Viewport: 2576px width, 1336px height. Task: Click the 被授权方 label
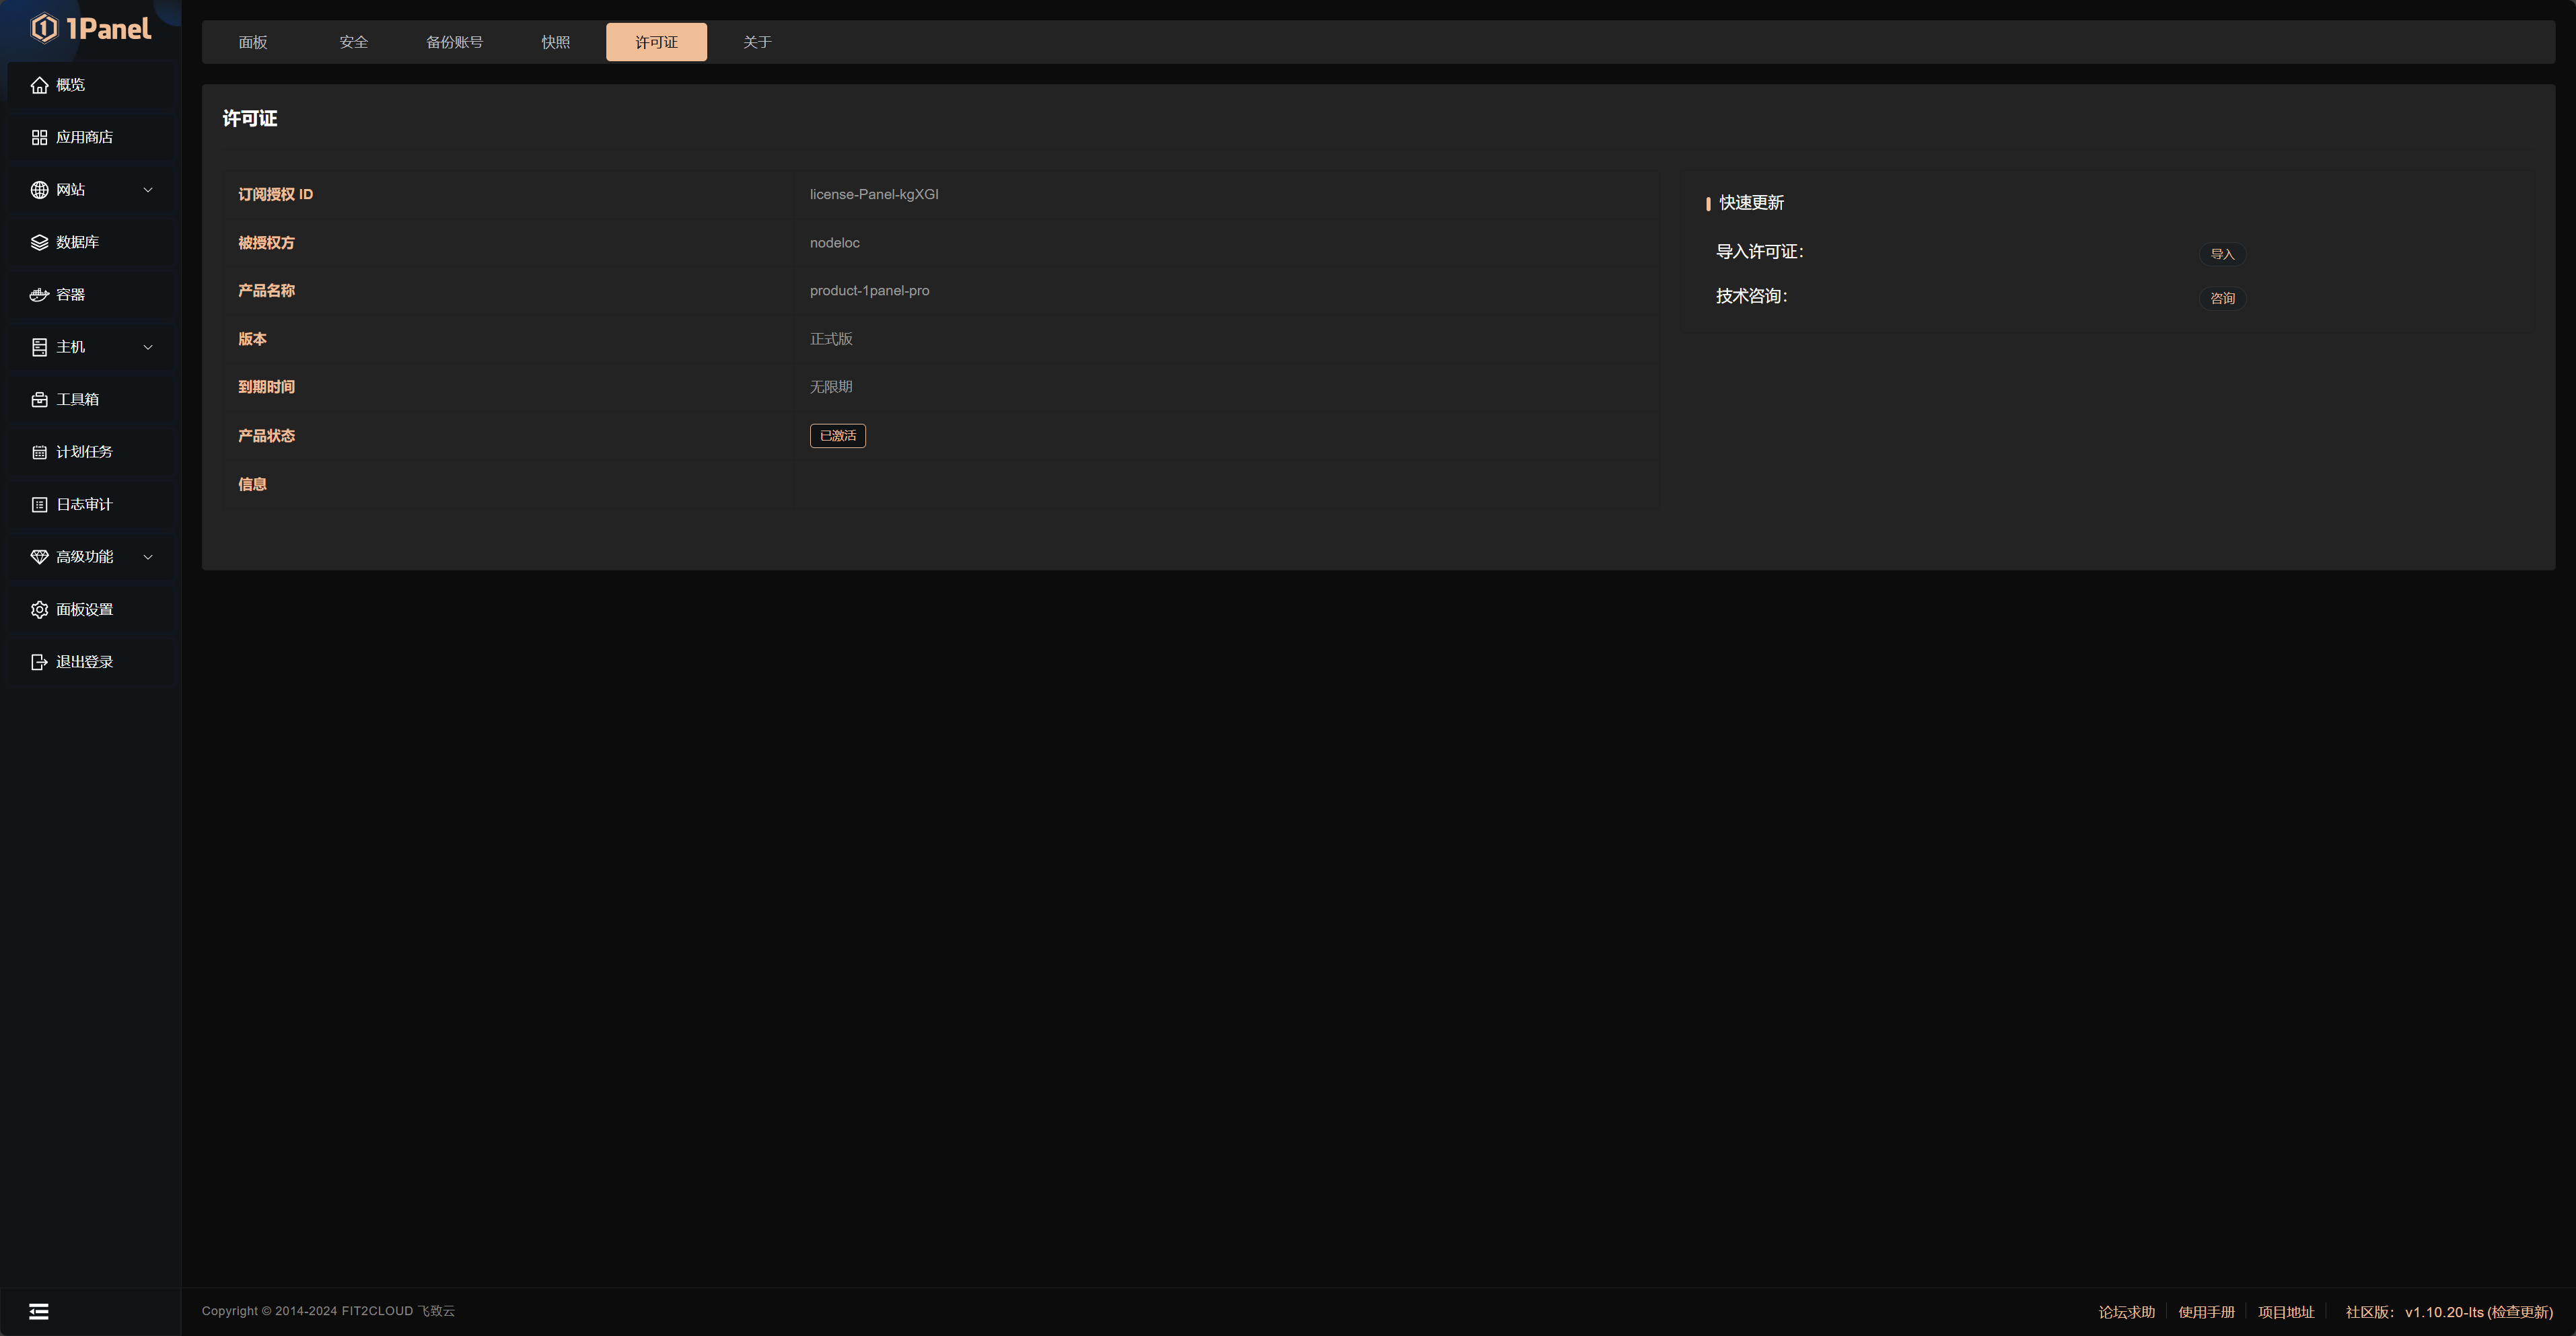(x=266, y=243)
